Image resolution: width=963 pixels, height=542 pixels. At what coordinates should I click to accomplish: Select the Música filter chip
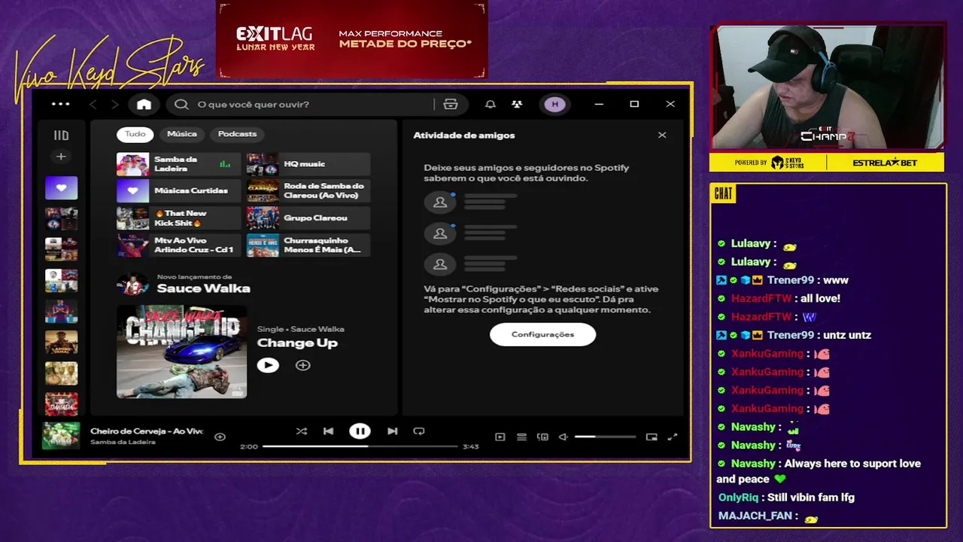(182, 134)
